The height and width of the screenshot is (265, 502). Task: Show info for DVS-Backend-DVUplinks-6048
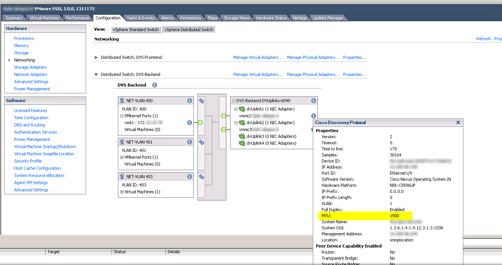(314, 101)
